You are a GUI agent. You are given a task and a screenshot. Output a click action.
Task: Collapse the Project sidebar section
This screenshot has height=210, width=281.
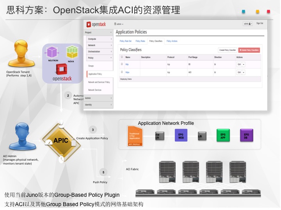coord(98,33)
